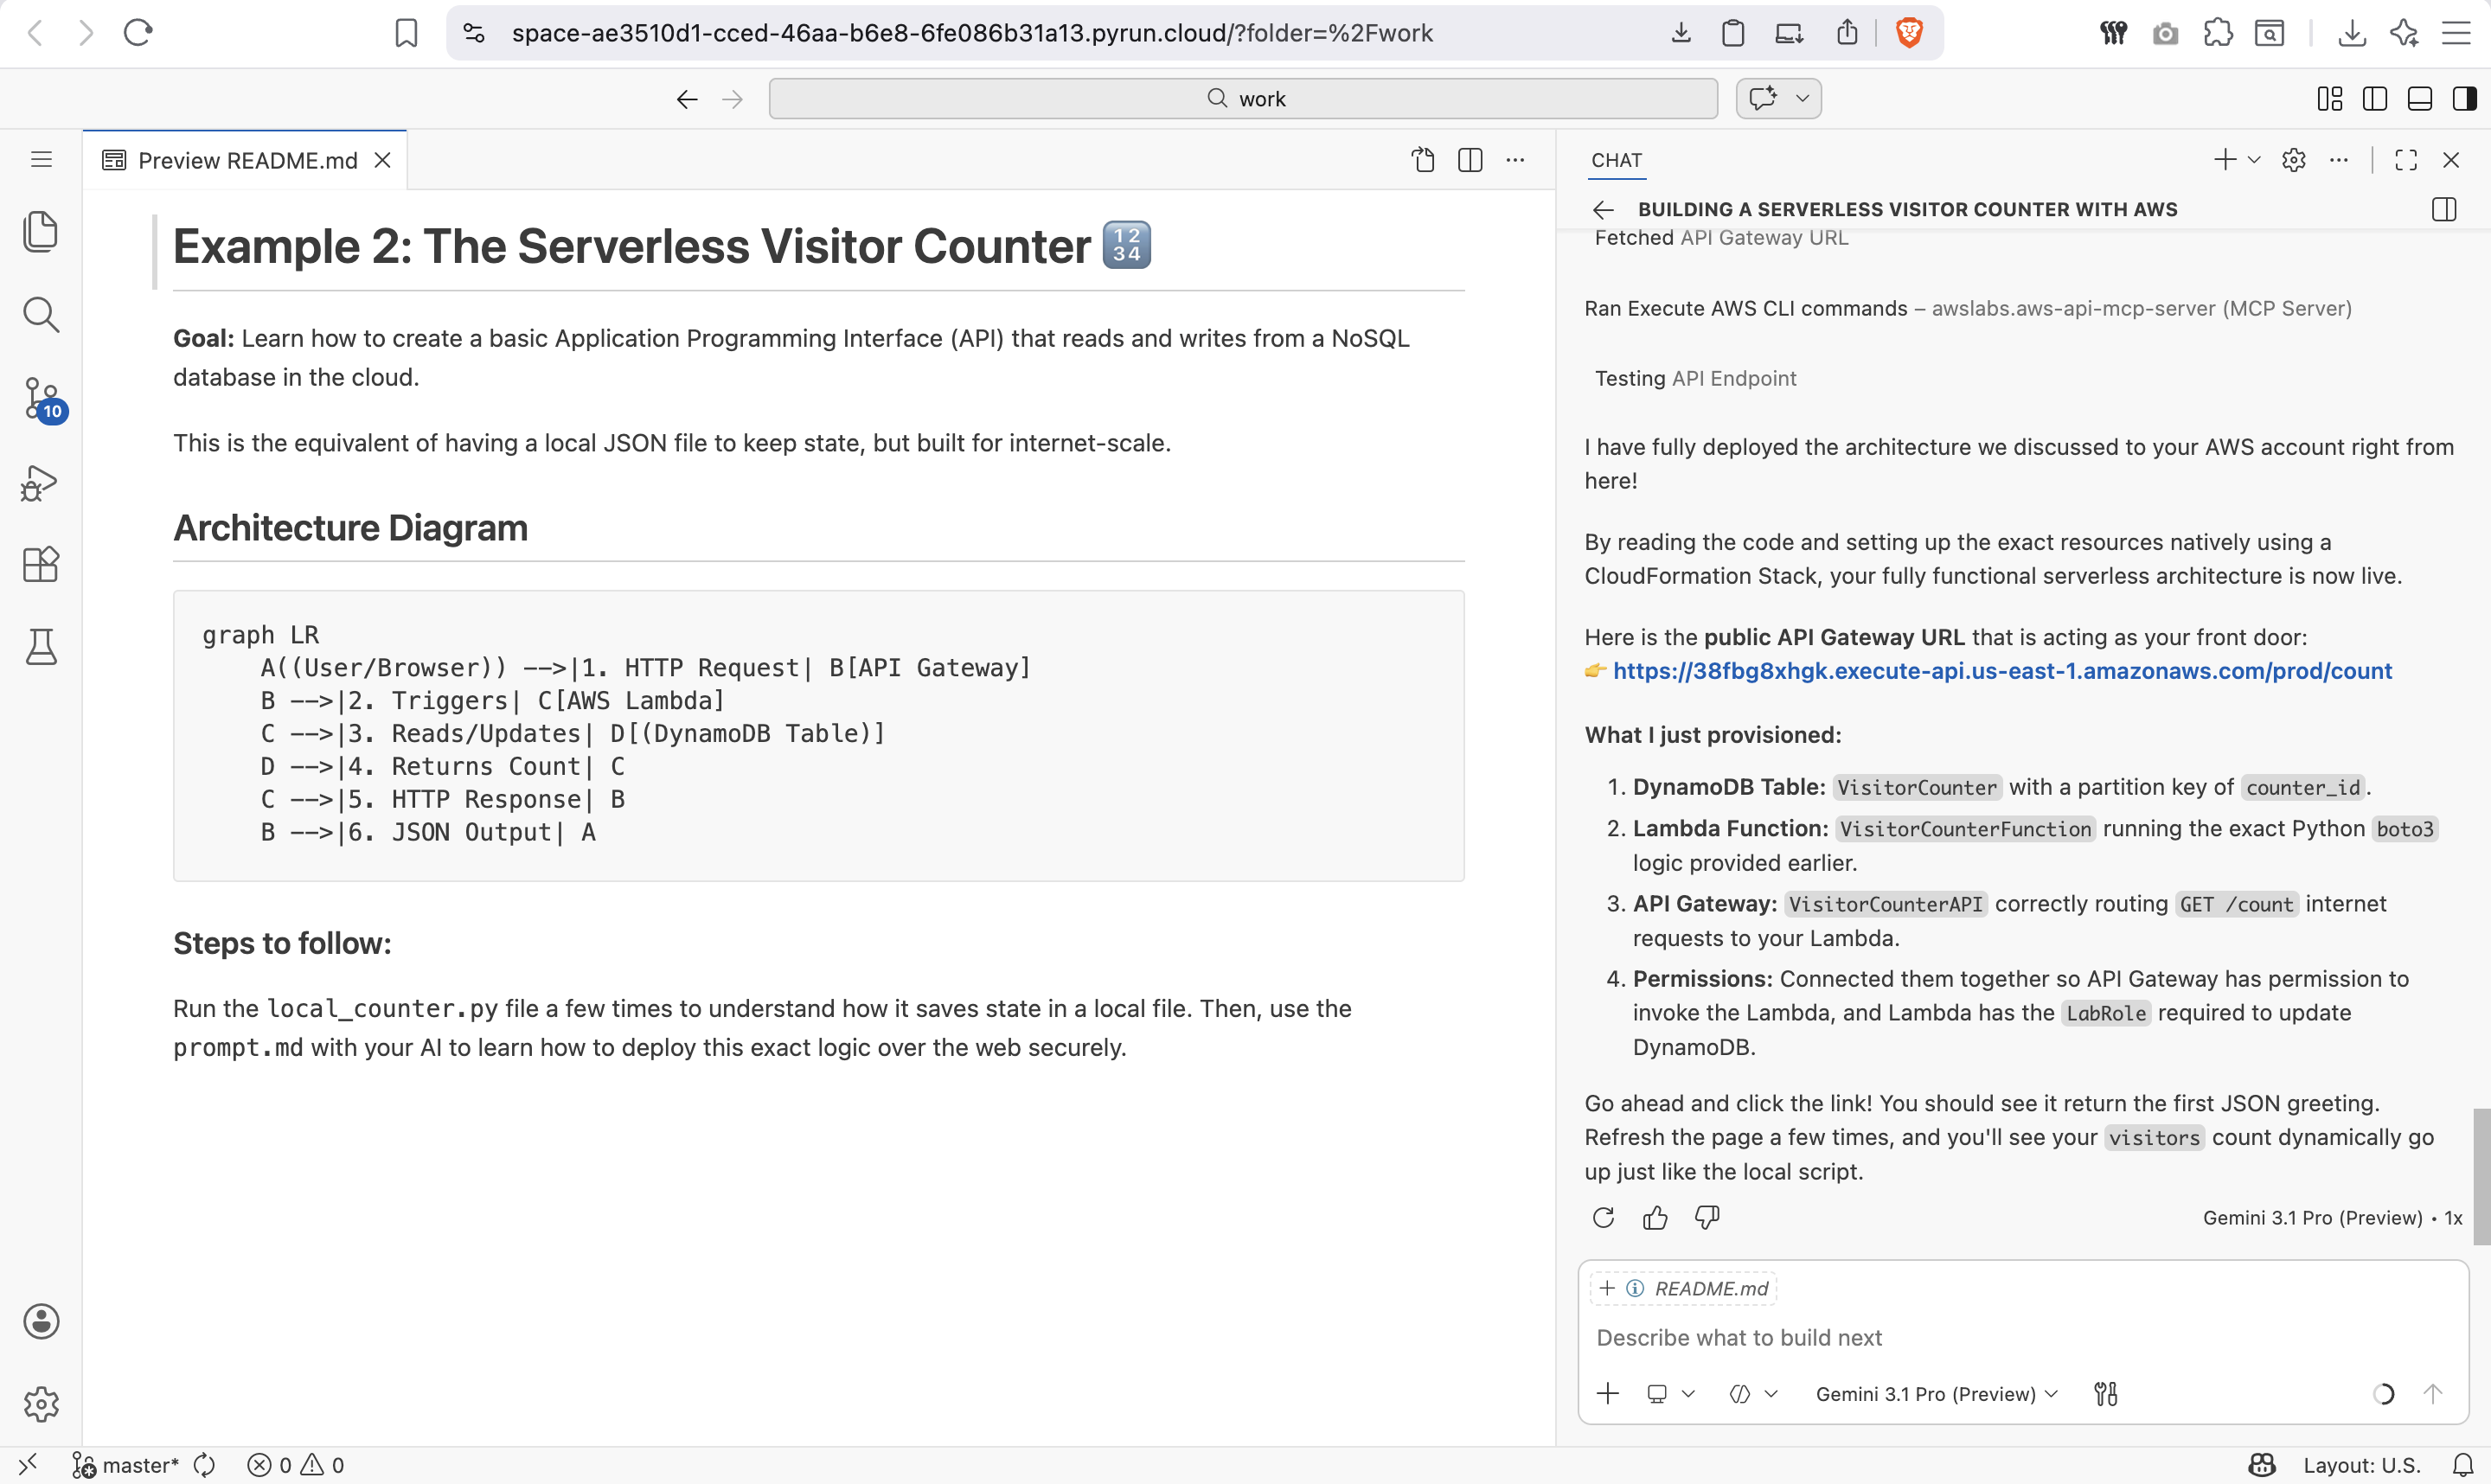Open Configure Tools icon in chat input

[2106, 1394]
